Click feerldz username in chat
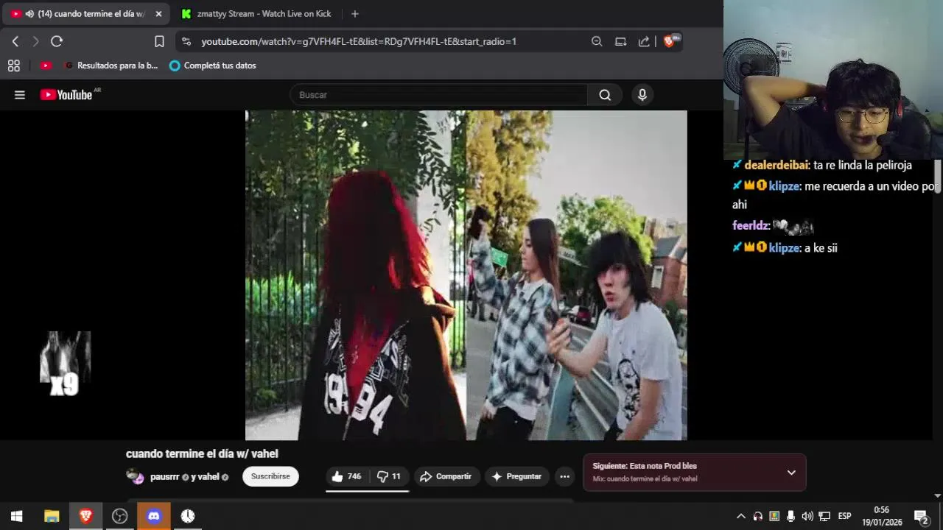Viewport: 943px width, 530px height. point(750,227)
